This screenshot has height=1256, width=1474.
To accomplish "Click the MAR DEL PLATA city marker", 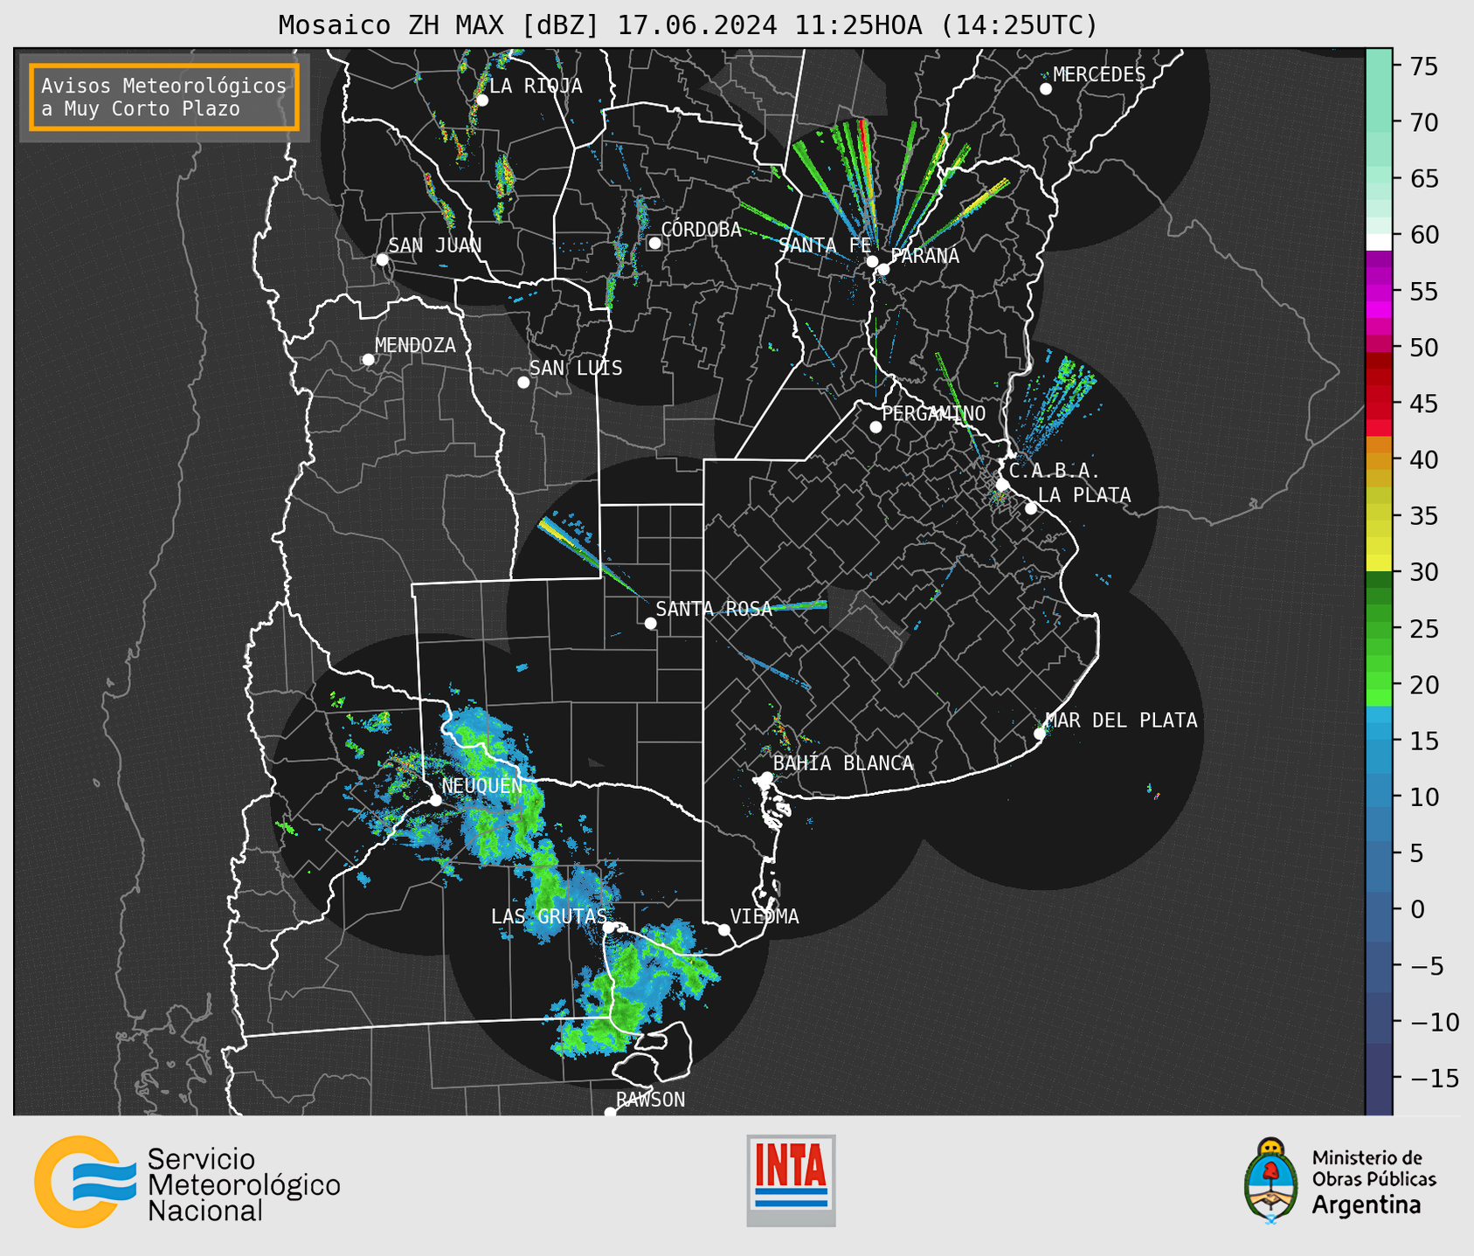I will (x=1040, y=734).
